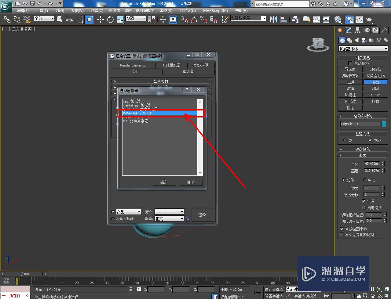Expand the 键盘输入 rollout

click(x=363, y=149)
